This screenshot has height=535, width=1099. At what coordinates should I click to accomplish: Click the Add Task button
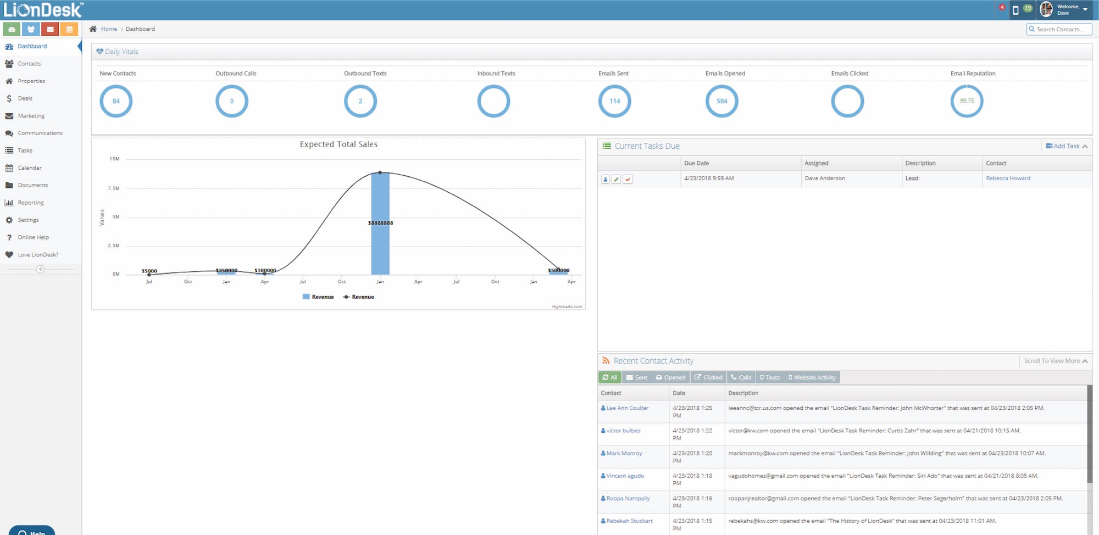pyautogui.click(x=1063, y=146)
